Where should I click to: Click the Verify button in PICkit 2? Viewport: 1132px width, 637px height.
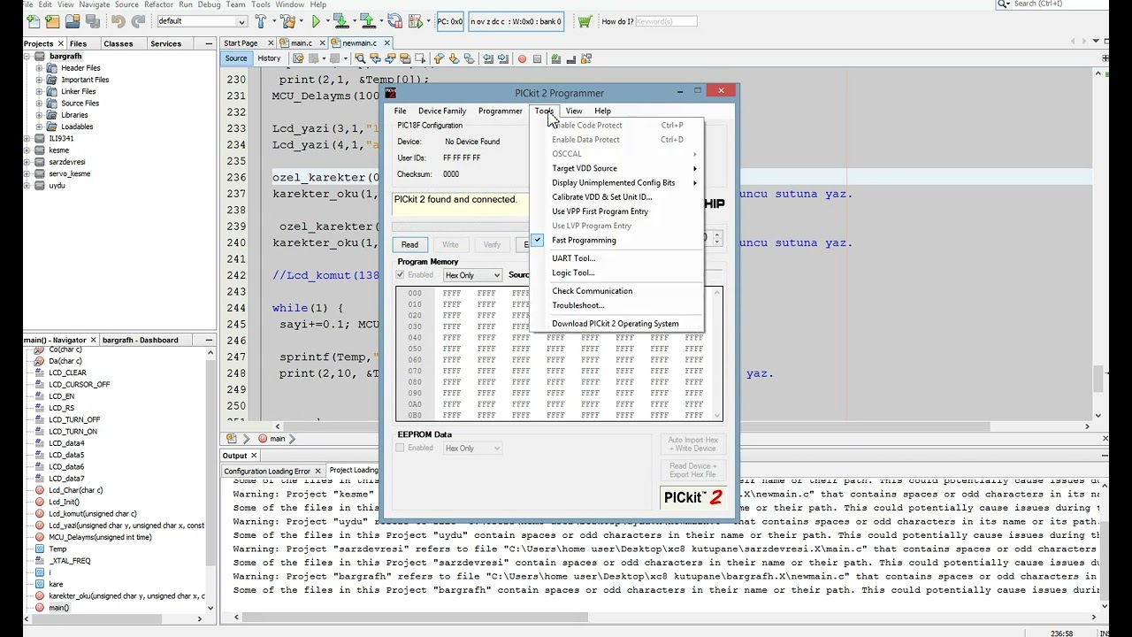click(492, 244)
